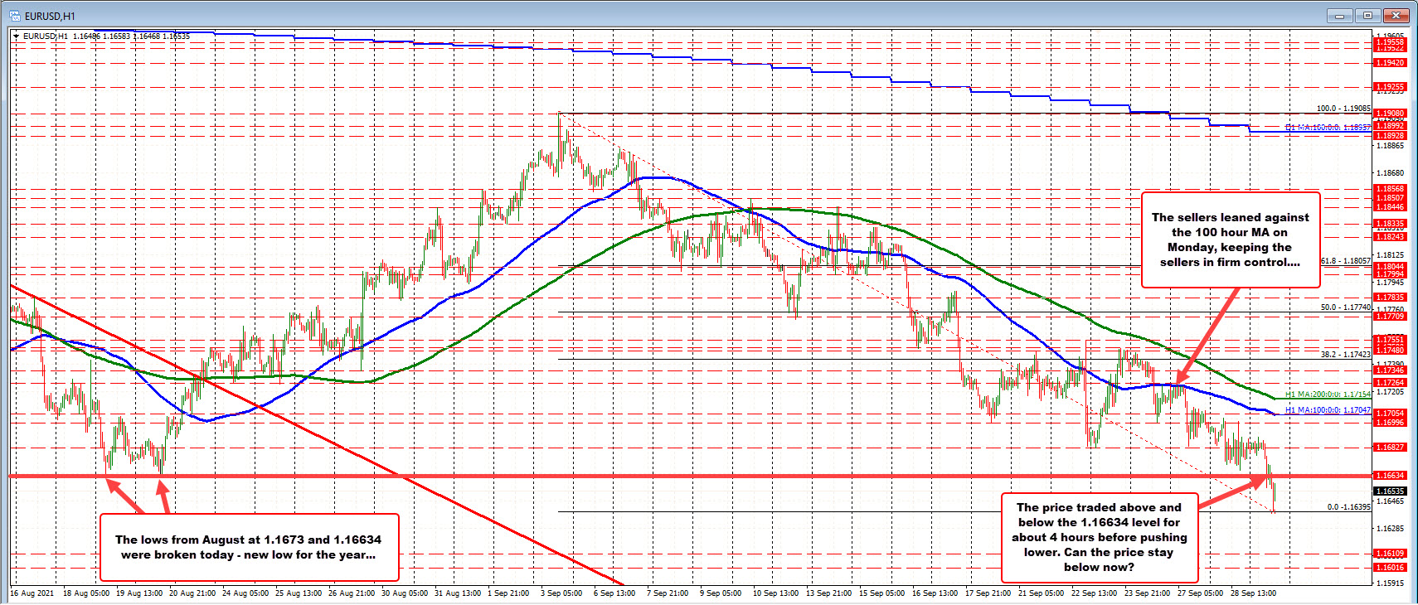Select the 38.2 - 1.17423 Fibonacci label
This screenshot has width=1418, height=605.
point(1345,354)
